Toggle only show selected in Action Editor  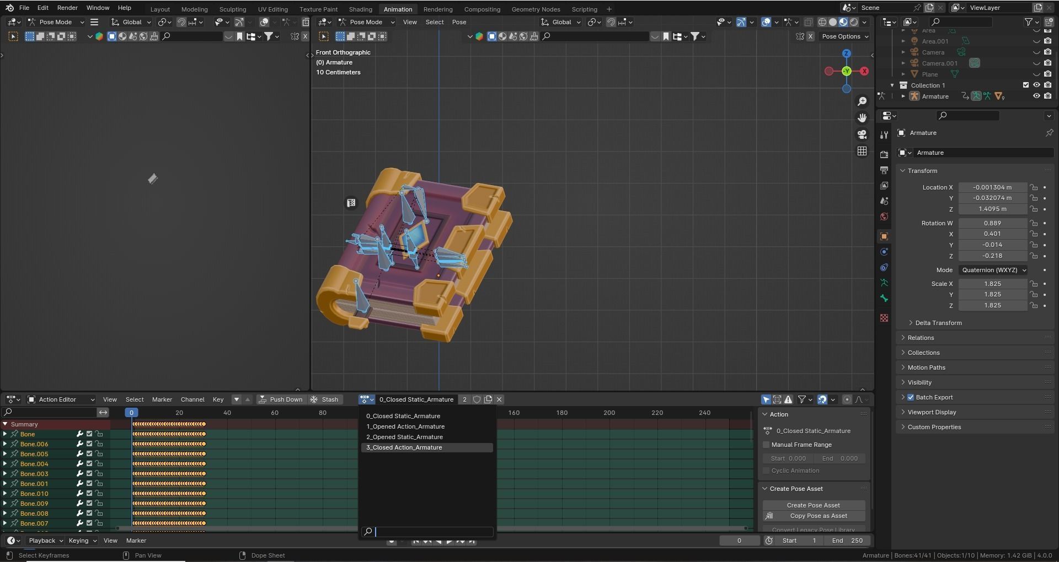[766, 399]
